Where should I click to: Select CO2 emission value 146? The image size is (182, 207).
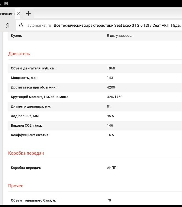point(110,125)
